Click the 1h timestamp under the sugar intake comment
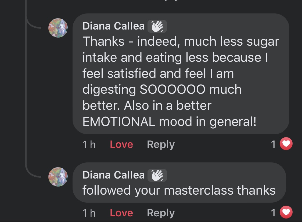The height and width of the screenshot is (222, 302). pyautogui.click(x=89, y=144)
